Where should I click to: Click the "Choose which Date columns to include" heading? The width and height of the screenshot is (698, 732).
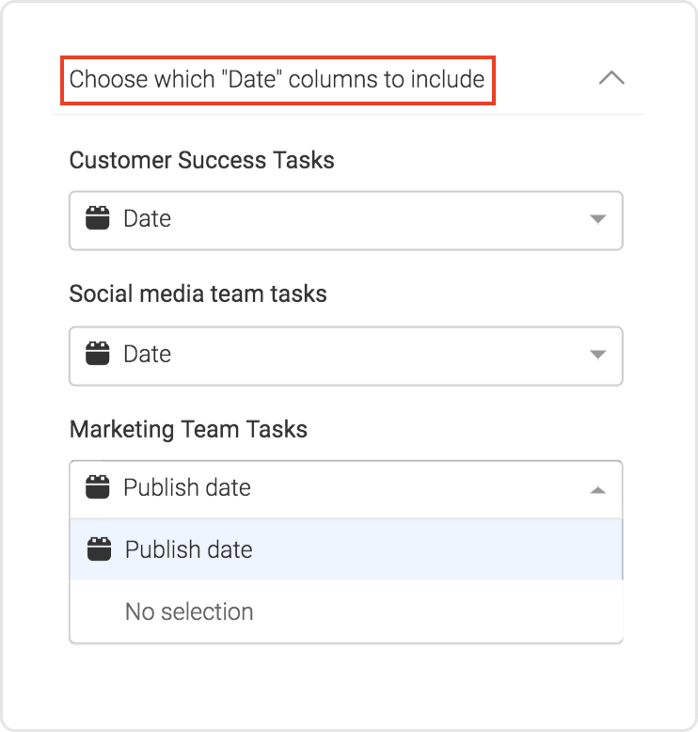[277, 79]
